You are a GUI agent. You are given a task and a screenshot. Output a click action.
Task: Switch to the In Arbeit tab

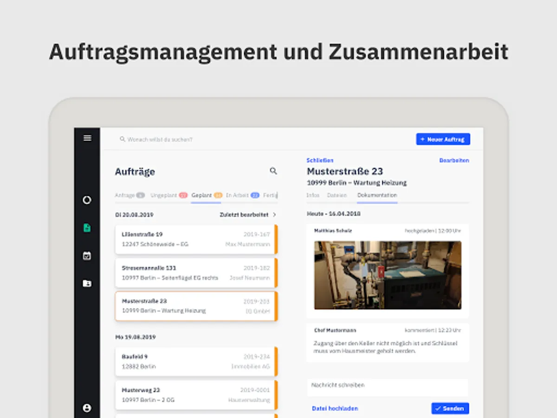pyautogui.click(x=242, y=196)
